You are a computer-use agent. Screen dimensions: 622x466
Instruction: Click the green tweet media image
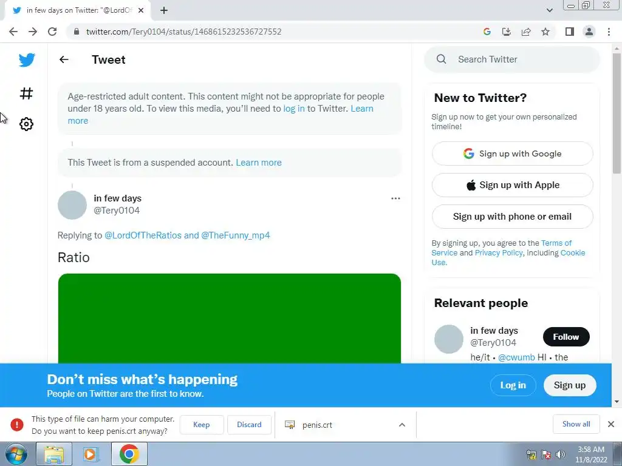[229, 318]
